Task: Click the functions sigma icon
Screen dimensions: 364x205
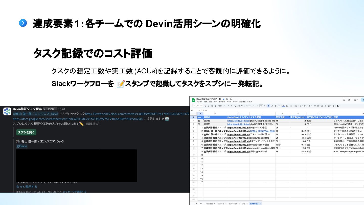Action: tap(333, 106)
